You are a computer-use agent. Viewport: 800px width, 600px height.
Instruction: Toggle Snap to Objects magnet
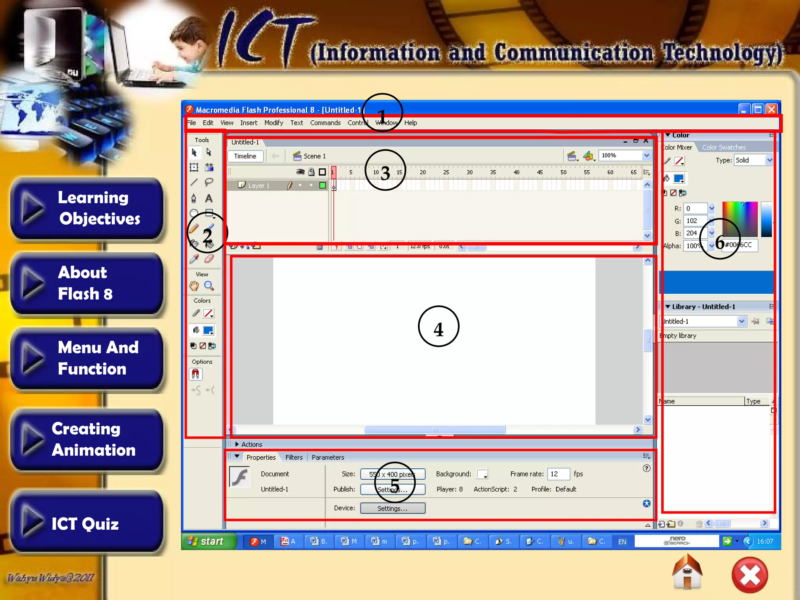pyautogui.click(x=196, y=374)
